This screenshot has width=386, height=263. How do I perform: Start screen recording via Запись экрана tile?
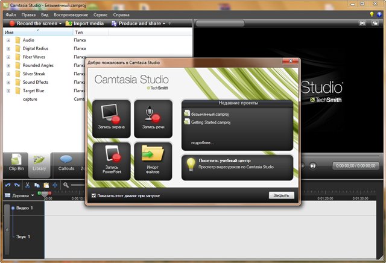tap(111, 119)
